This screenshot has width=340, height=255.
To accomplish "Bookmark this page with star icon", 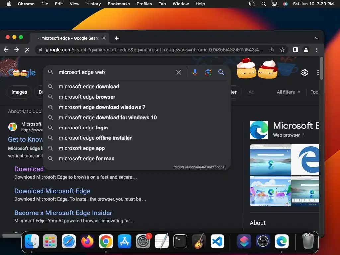I will tap(282, 50).
